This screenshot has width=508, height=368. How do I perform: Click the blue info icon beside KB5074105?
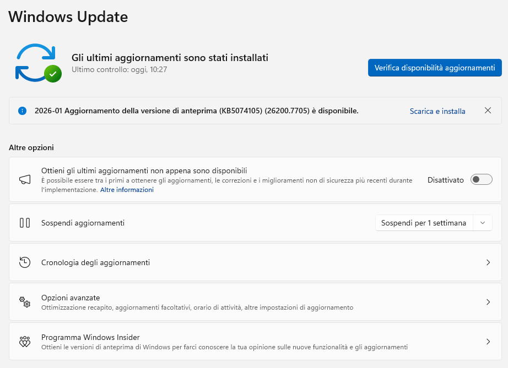(22, 111)
